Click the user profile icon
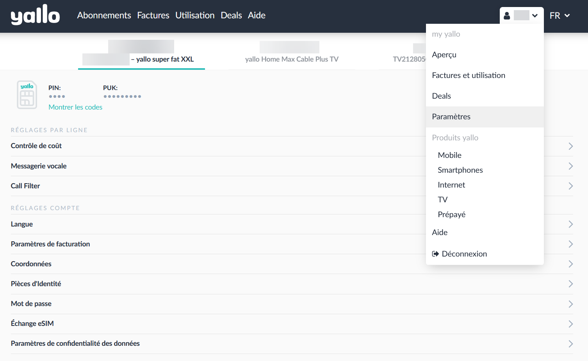This screenshot has width=588, height=361. pyautogui.click(x=507, y=16)
